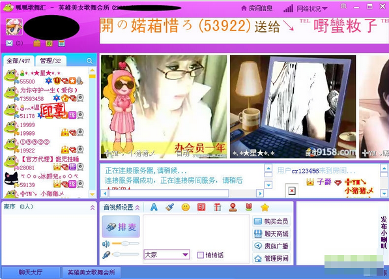This screenshot has height=279, width=389.
Task: Select the paintbrush color icon
Action: tap(169, 207)
